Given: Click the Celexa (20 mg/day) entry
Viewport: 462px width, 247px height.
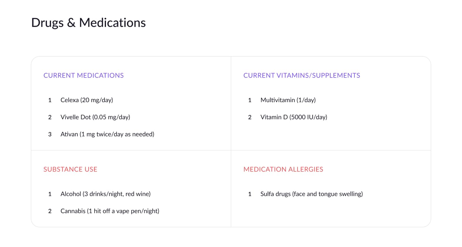Looking at the screenshot, I should pyautogui.click(x=87, y=100).
